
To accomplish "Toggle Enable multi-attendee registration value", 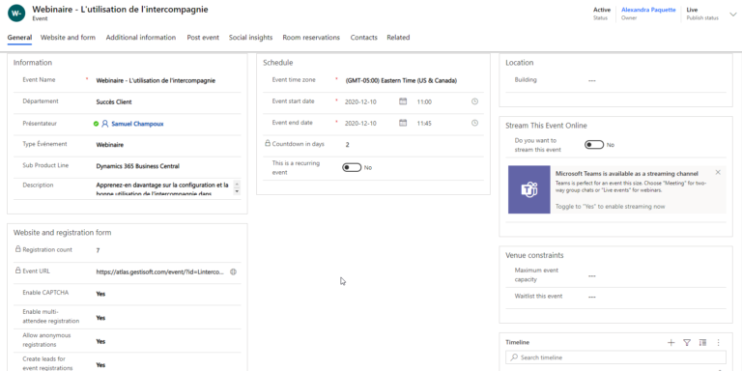I will pos(100,318).
